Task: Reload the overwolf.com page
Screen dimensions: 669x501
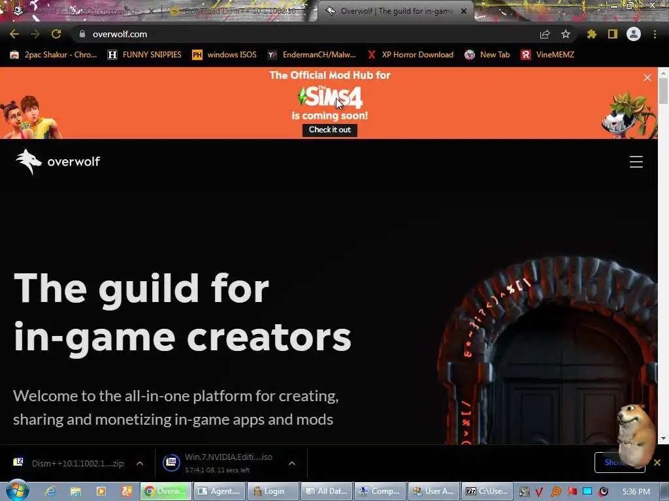Action: click(56, 34)
